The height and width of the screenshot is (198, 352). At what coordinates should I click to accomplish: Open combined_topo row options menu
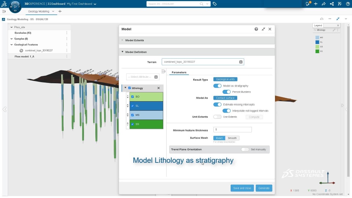click(x=67, y=51)
